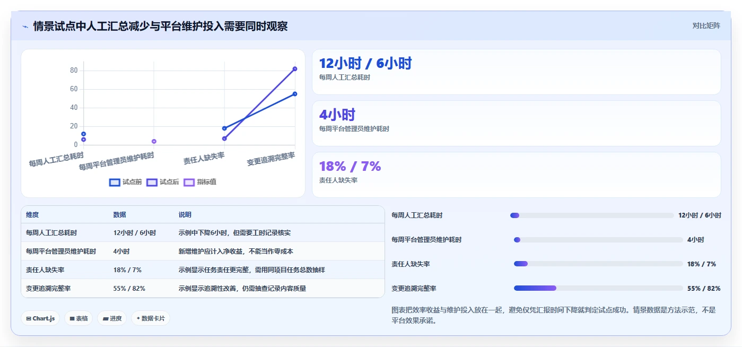Screen dimensions: 742x347
Task: Click x-axis label 责任人缺失率 in chart
Action: pyautogui.click(x=204, y=158)
